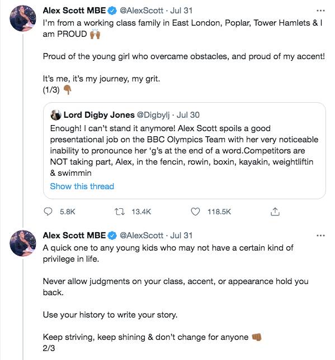This screenshot has width=335, height=360.
Task: Open the @Digbylj handle in quoted tweet
Action: (153, 115)
